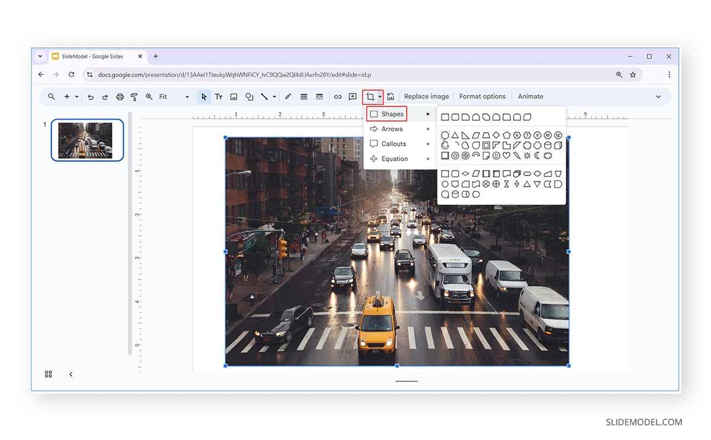The height and width of the screenshot is (440, 711).
Task: Select the hourglass collate flowchart shape
Action: [x=507, y=184]
